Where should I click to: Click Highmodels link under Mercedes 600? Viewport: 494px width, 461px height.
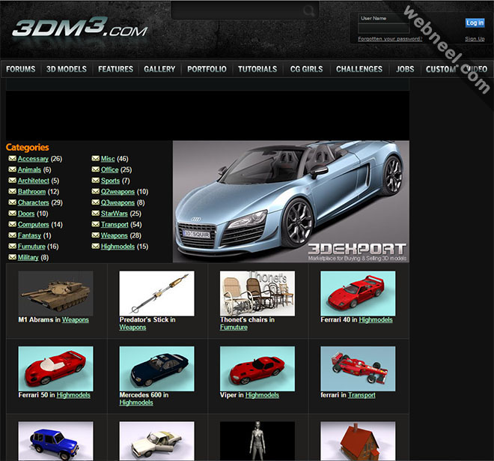pos(136,403)
